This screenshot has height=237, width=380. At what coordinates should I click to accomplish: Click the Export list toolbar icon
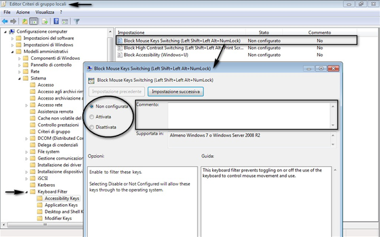[45, 21]
